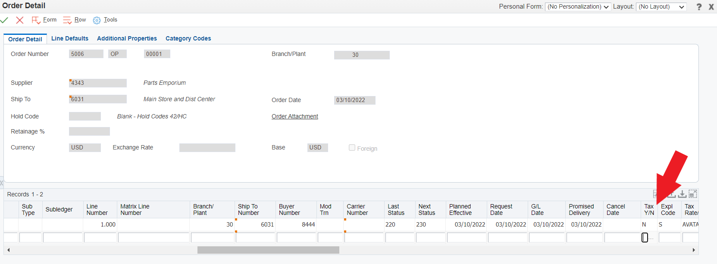Open the Row exit menu
717x264 pixels.
click(75, 20)
